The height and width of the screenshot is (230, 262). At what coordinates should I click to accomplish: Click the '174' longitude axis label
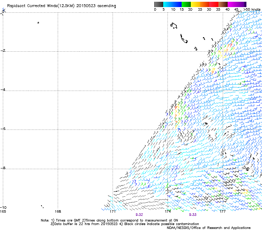[x=168, y=212]
